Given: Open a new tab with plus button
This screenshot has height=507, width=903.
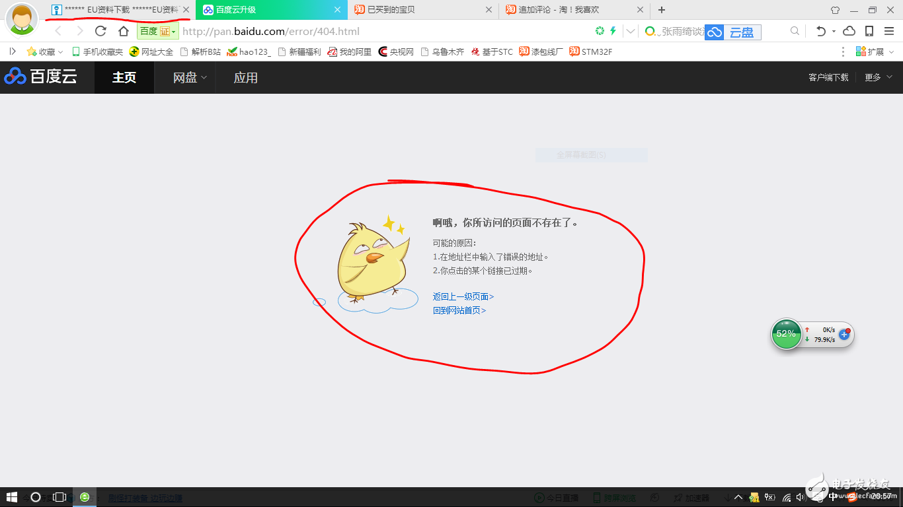Looking at the screenshot, I should (x=662, y=10).
